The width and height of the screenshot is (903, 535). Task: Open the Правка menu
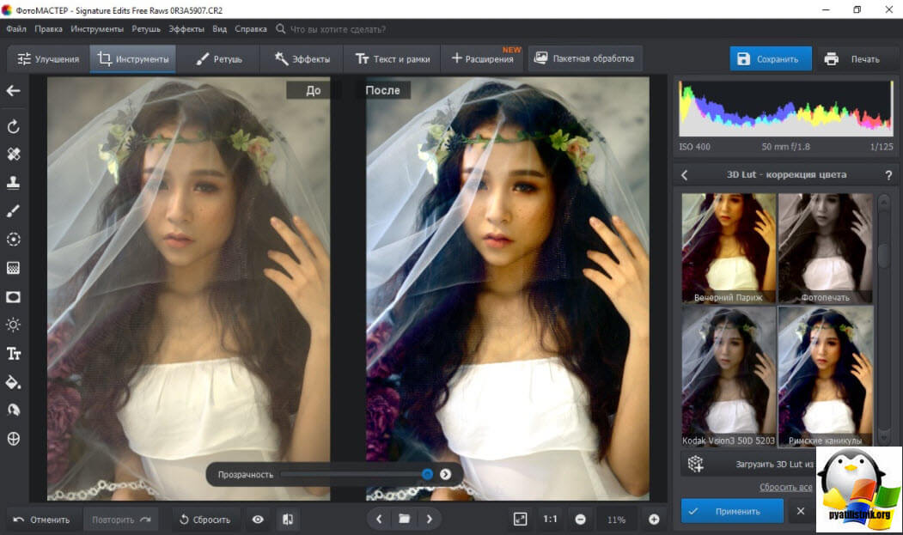(x=48, y=29)
